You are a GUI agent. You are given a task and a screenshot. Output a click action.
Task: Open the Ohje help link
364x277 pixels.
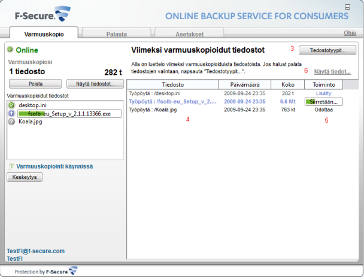[350, 33]
